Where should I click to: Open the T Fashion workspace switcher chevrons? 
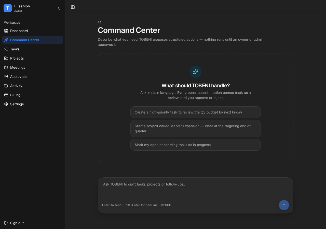[59, 8]
